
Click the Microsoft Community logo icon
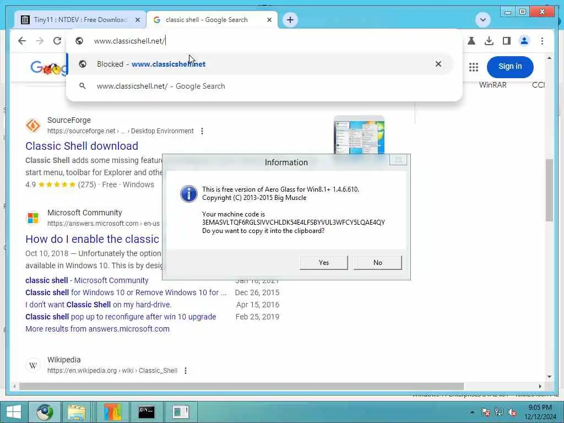[33, 218]
